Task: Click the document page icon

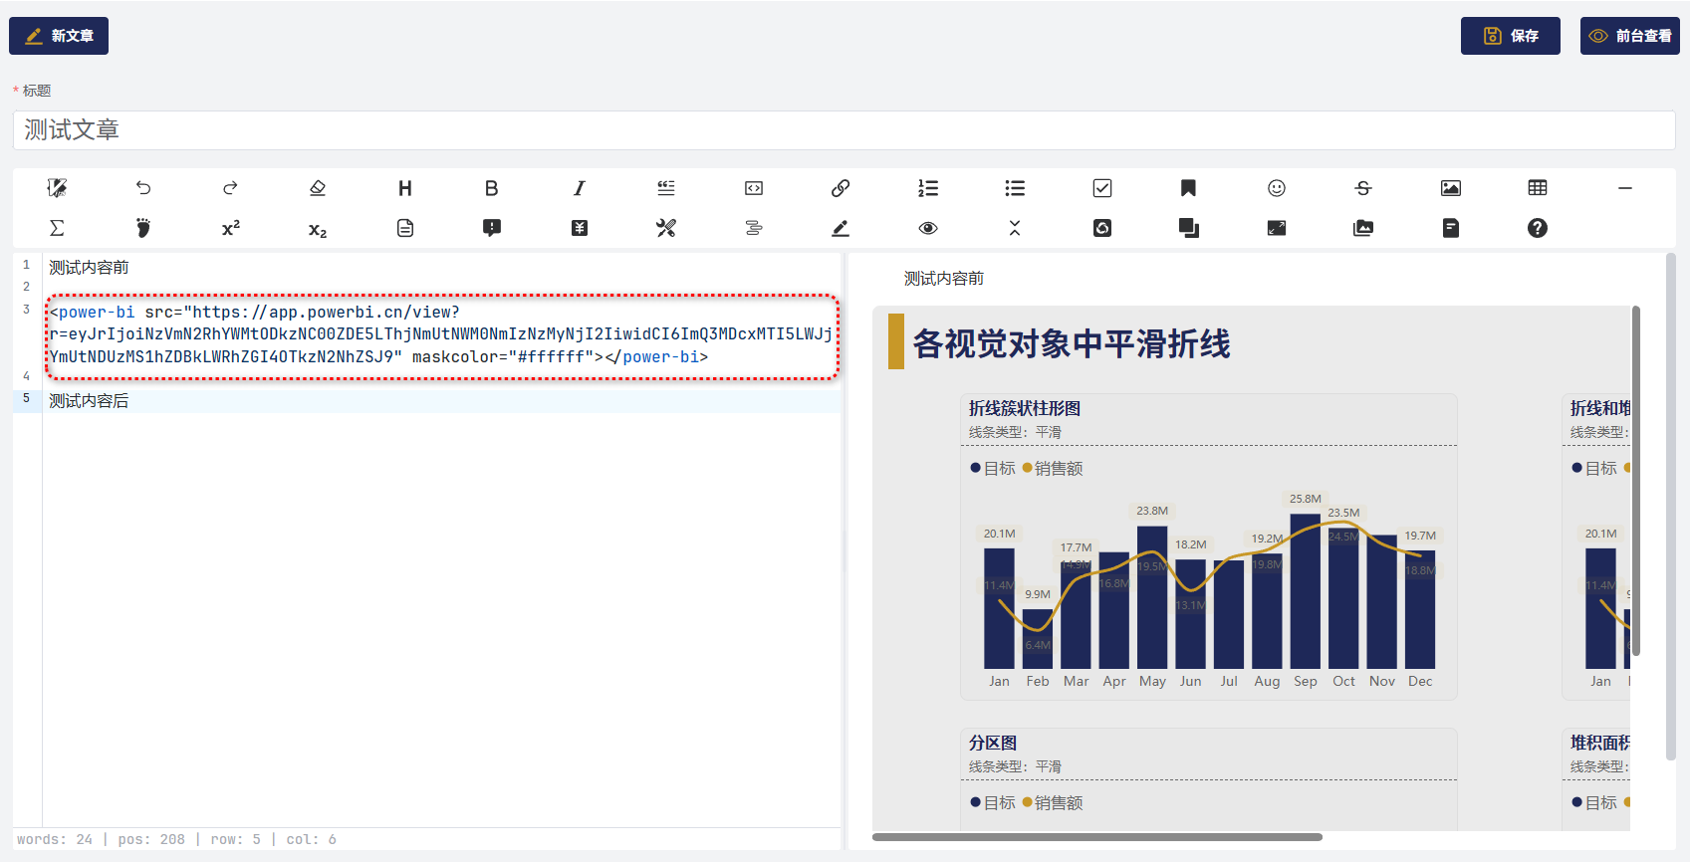Action: click(x=404, y=228)
